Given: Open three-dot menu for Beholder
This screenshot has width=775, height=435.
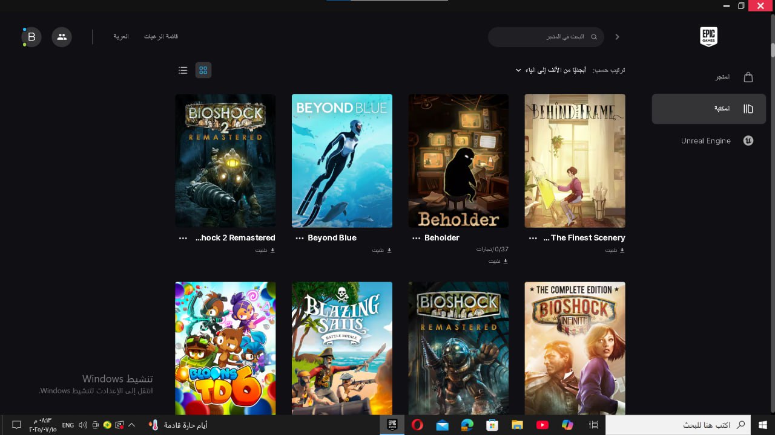Looking at the screenshot, I should coord(416,238).
